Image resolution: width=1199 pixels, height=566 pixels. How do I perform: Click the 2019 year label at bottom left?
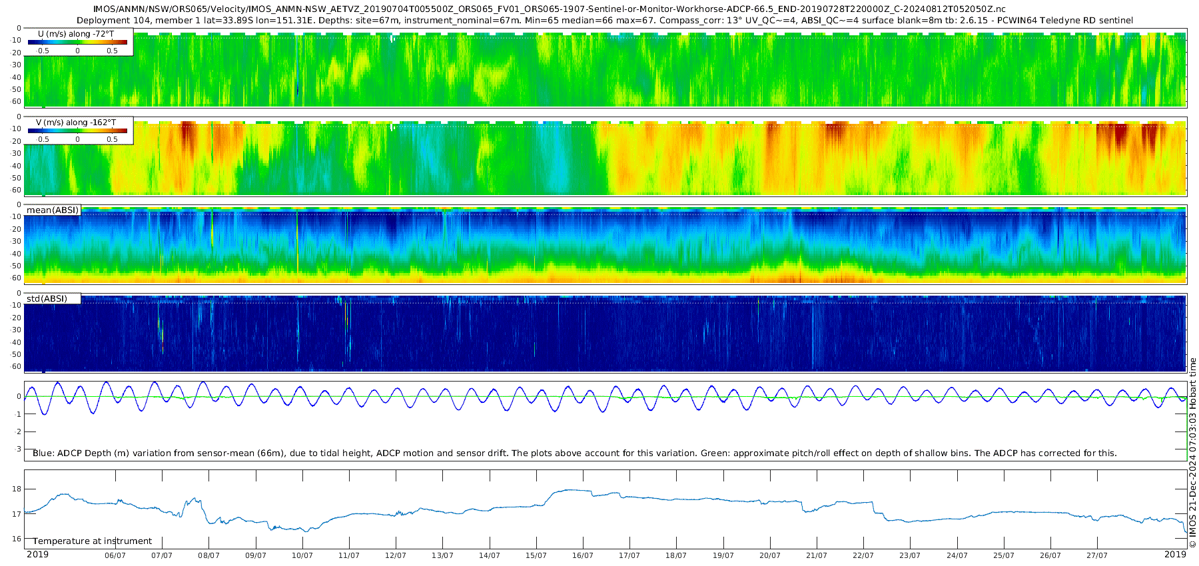(37, 554)
